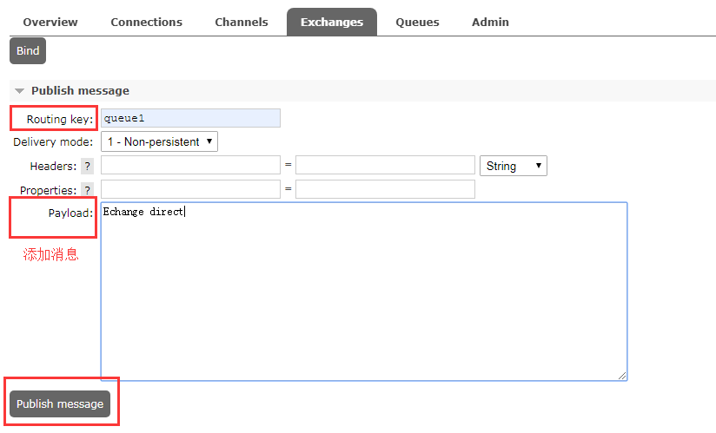Click the Payload textarea resize handle

622,376
